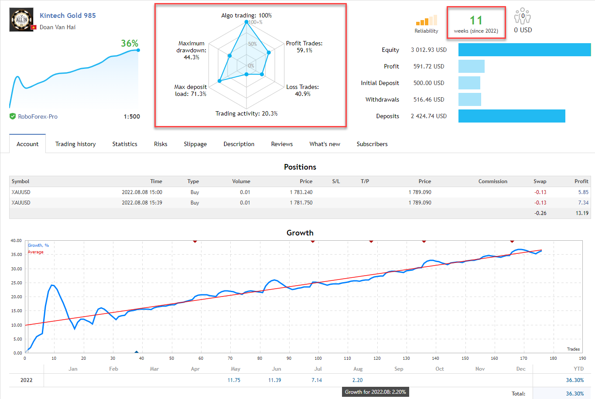The width and height of the screenshot is (595, 399).
Task: Click the Reliability signal bars icon
Action: [x=426, y=20]
